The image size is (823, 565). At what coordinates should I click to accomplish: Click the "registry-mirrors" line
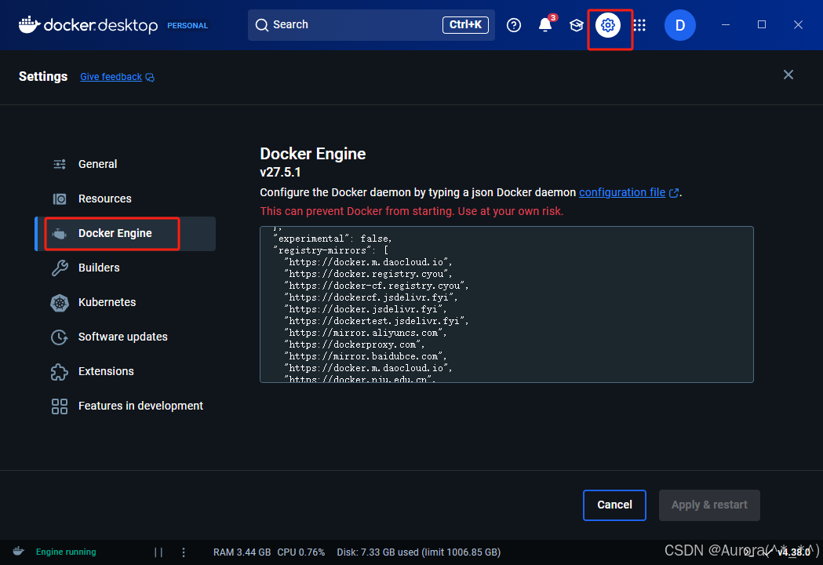[x=330, y=250]
